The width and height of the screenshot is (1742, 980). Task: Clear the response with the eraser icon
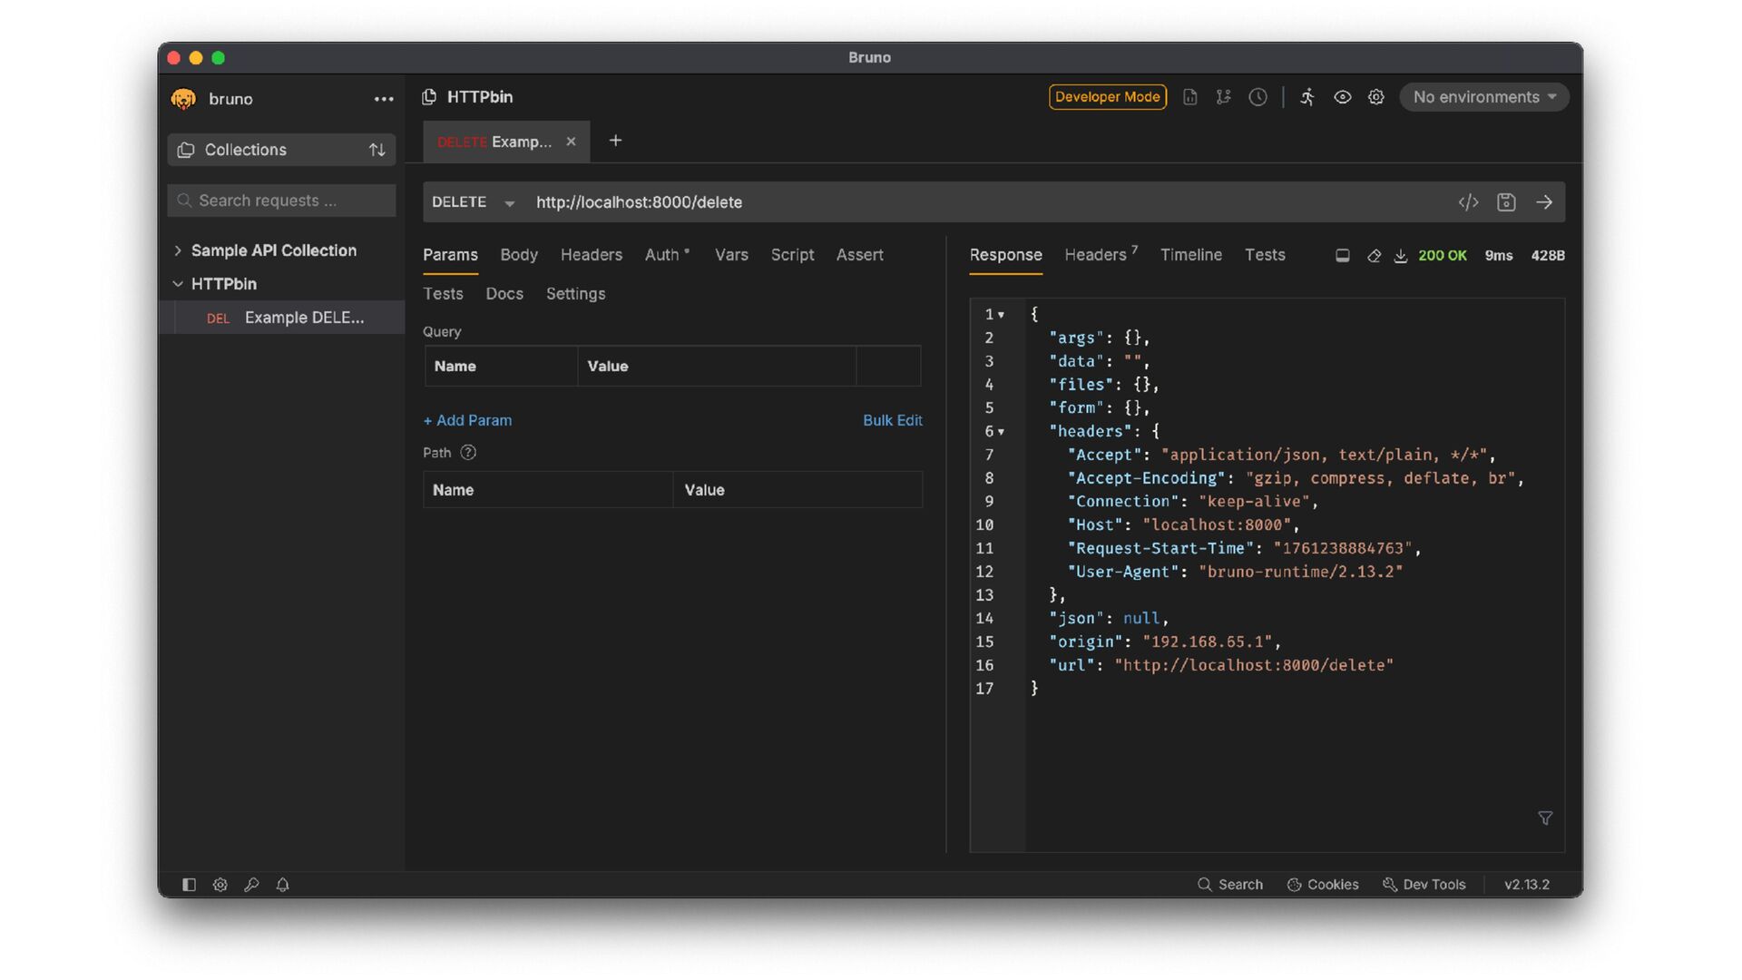point(1374,256)
